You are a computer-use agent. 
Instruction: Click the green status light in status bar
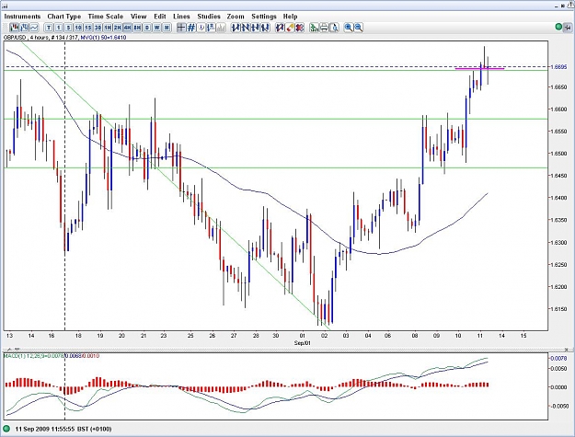coord(6,429)
